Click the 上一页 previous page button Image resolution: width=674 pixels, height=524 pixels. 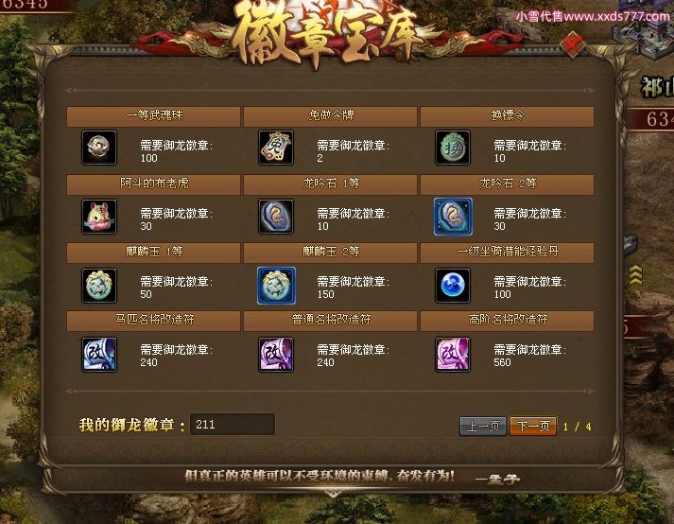pos(483,426)
